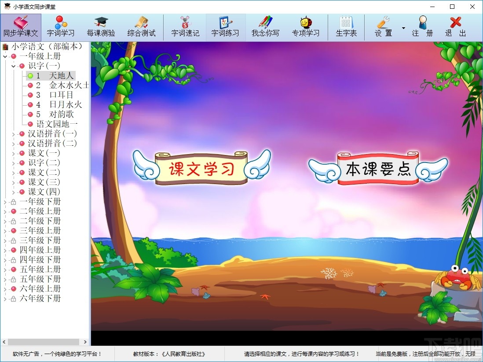
Task: Open the 生字表 character list
Action: [x=346, y=26]
